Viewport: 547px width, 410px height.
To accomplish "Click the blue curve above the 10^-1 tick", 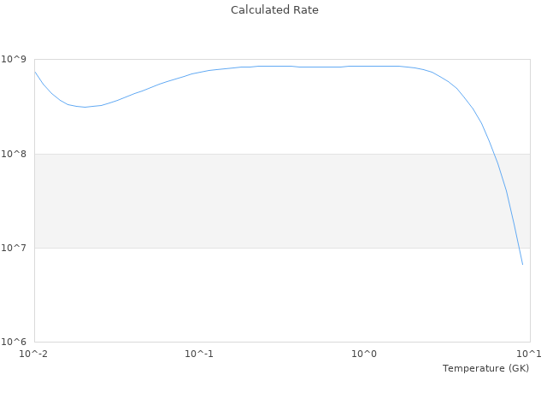I will coord(199,72).
